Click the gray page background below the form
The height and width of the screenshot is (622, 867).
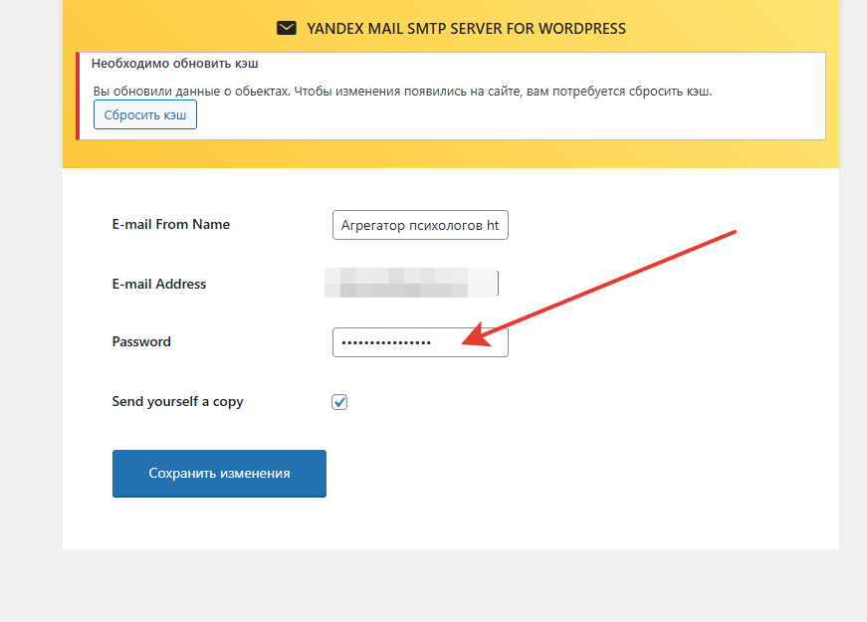pyautogui.click(x=448, y=587)
